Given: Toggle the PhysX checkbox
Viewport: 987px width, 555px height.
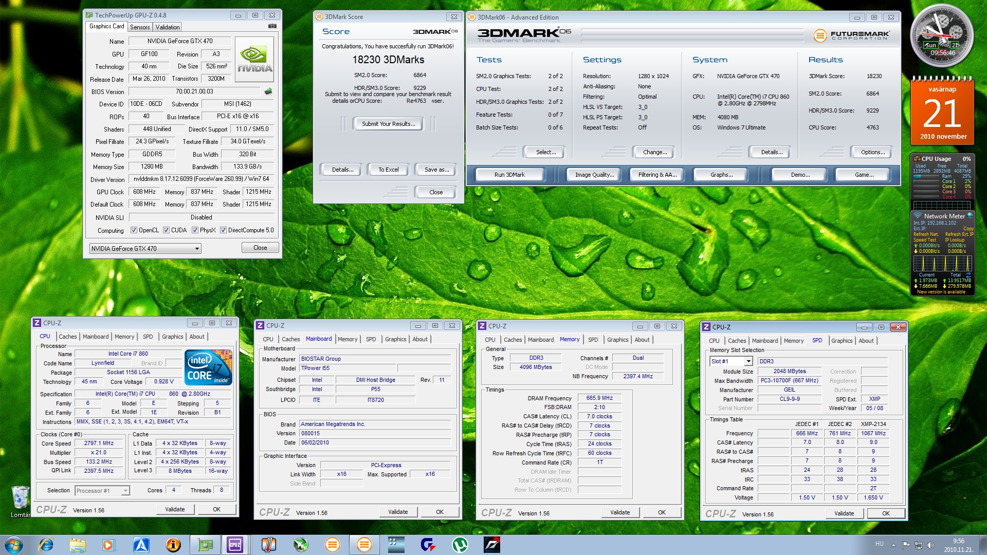Looking at the screenshot, I should (195, 230).
